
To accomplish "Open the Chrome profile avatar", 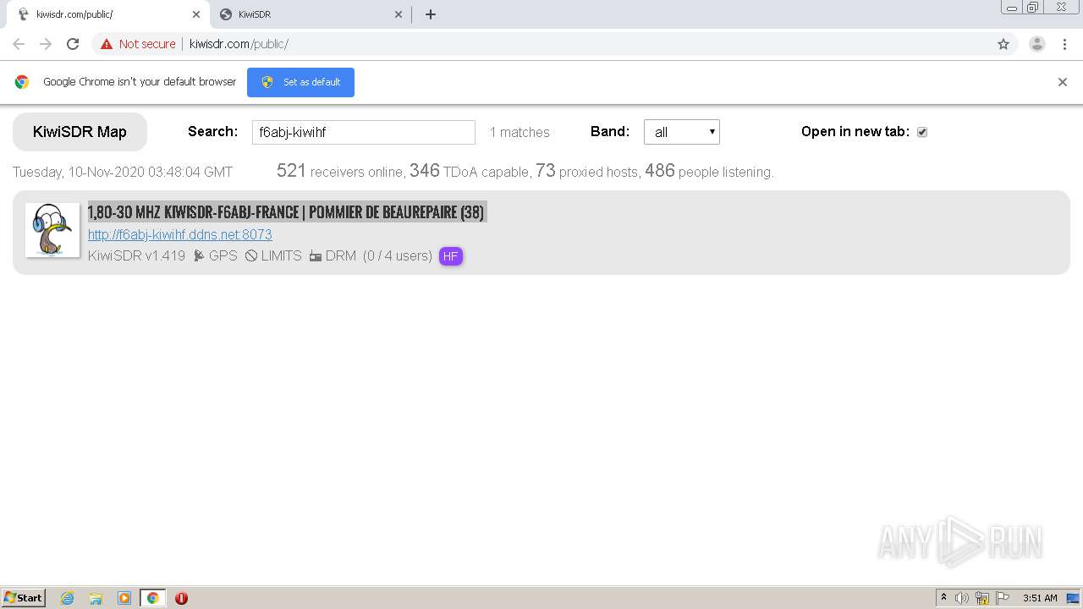I will click(x=1037, y=44).
